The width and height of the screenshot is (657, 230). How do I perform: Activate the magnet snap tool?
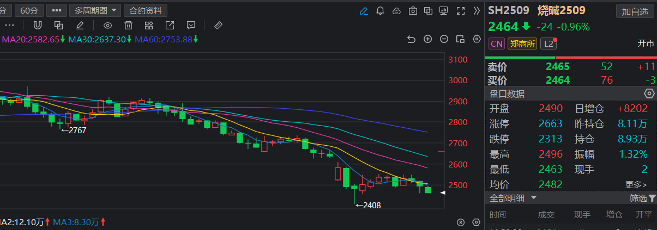[x=38, y=25]
